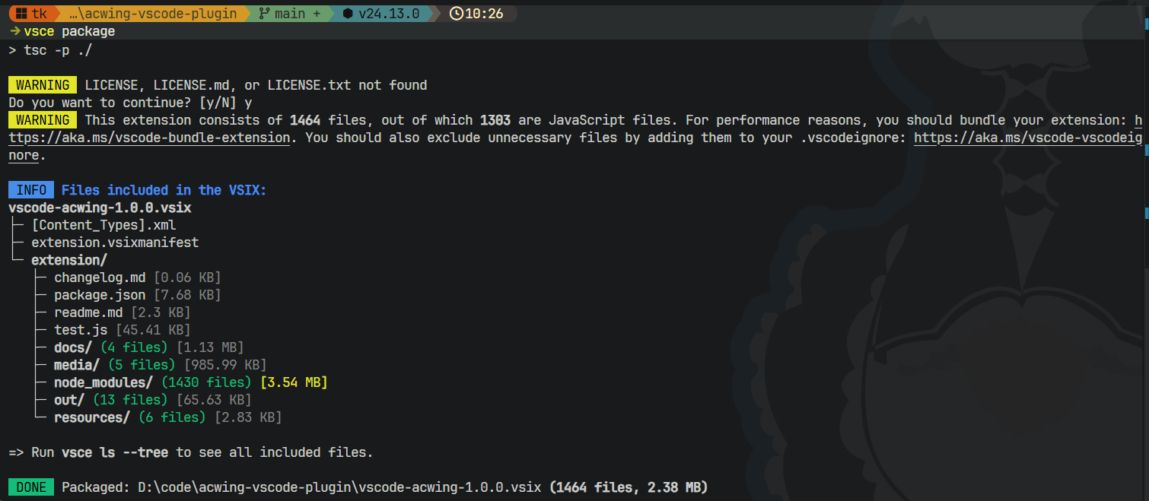Click the 'tsc -p ./' output line

pyautogui.click(x=51, y=50)
